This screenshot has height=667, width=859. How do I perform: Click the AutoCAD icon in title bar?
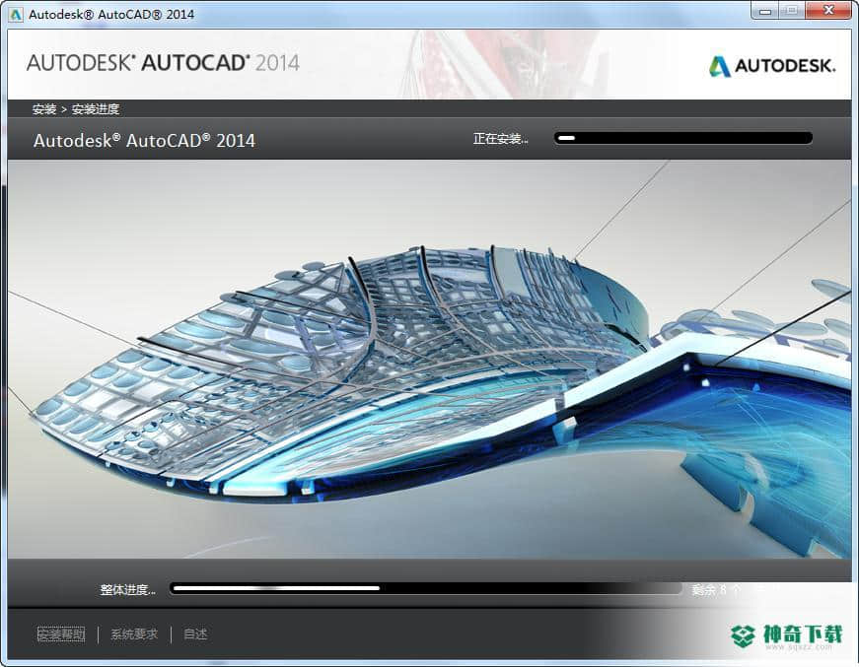[x=16, y=14]
